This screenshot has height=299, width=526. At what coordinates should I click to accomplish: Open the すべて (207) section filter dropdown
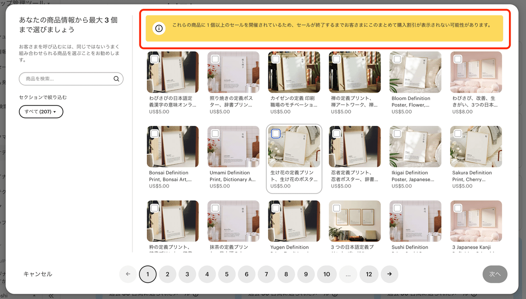point(41,112)
